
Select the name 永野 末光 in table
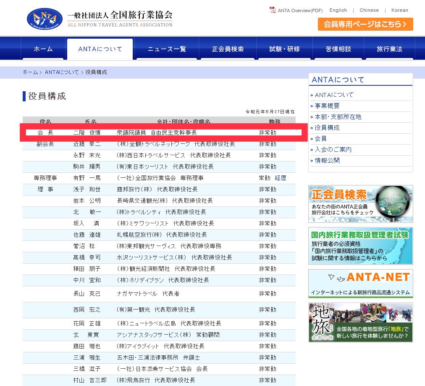click(x=87, y=155)
